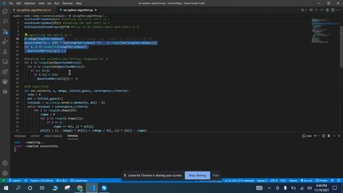Image resolution: width=343 pixels, height=193 pixels.
Task: Open the Accounts menu icon
Action: pos(5,163)
